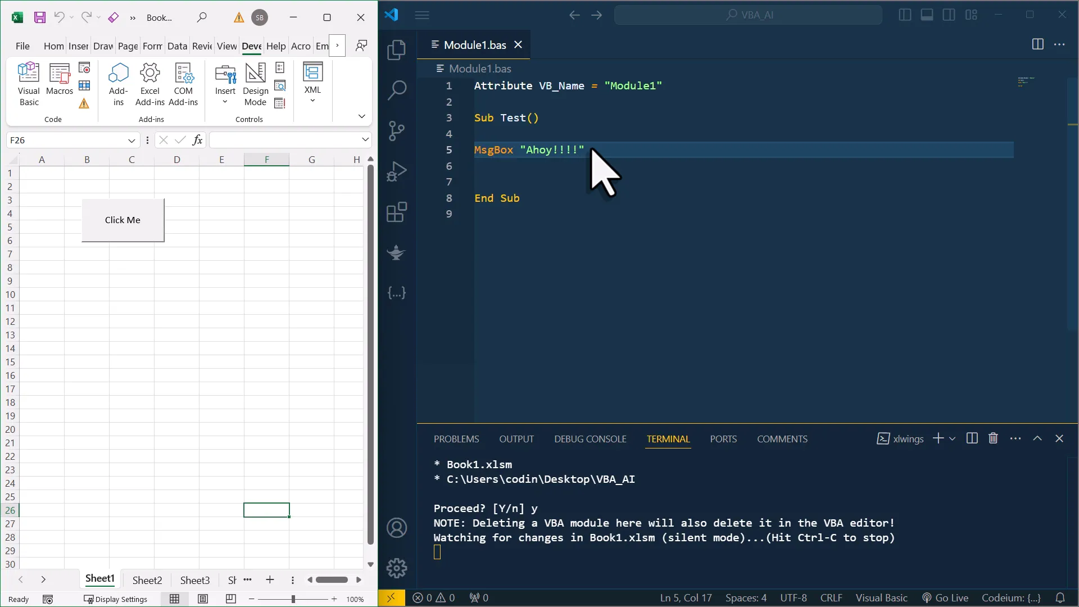This screenshot has height=607, width=1079.
Task: Expand the ribbon with bottom chevron
Action: (361, 116)
